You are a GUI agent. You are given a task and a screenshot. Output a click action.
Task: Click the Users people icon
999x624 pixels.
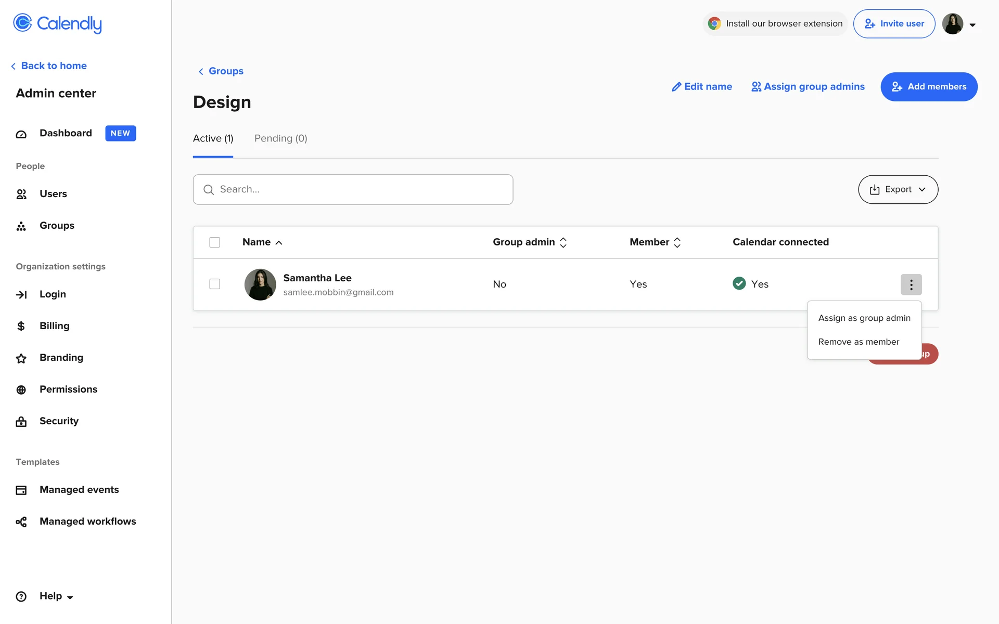[21, 194]
